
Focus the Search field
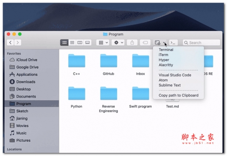[x=201, y=43]
